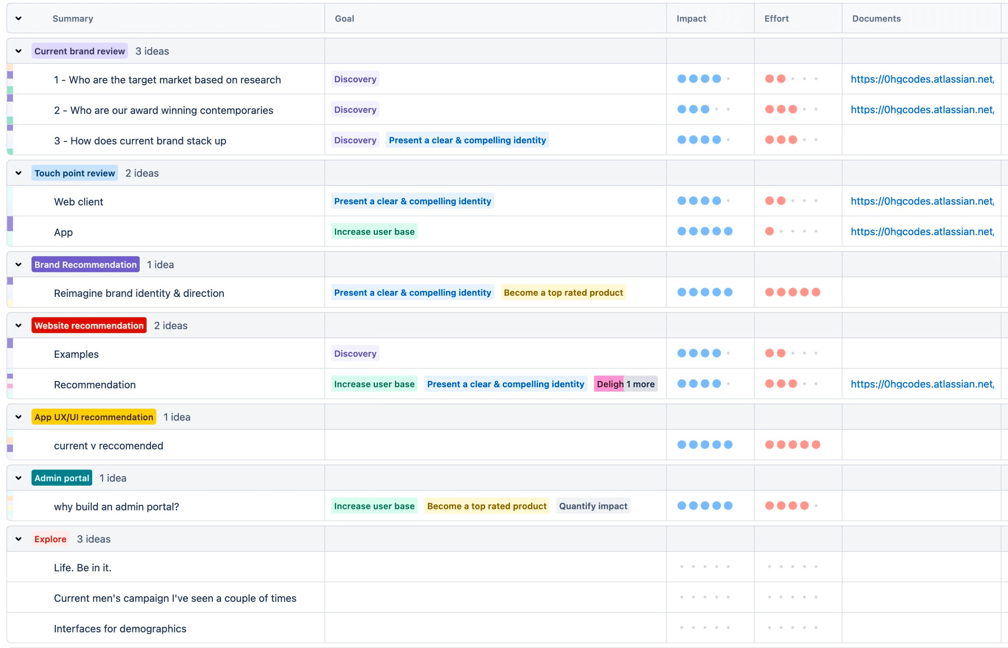The width and height of the screenshot is (1008, 648).
Task: Click 'Increase user base' on Recommendation row
Action: point(374,384)
